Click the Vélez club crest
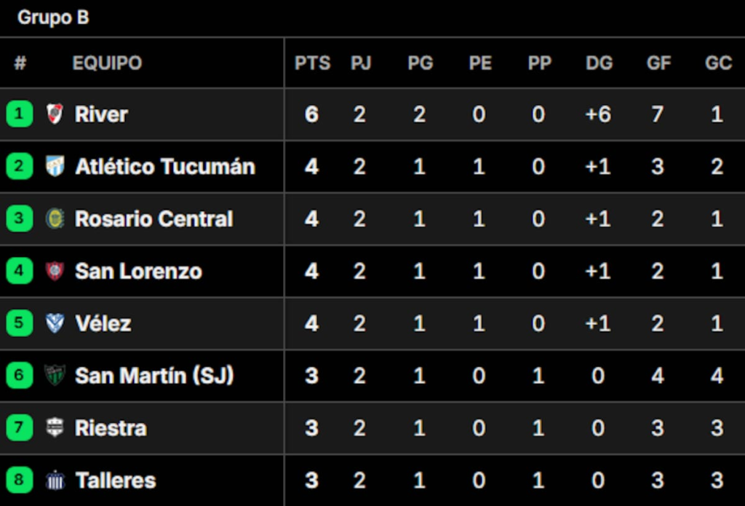Screen dimensions: 745x506 pyautogui.click(x=55, y=323)
